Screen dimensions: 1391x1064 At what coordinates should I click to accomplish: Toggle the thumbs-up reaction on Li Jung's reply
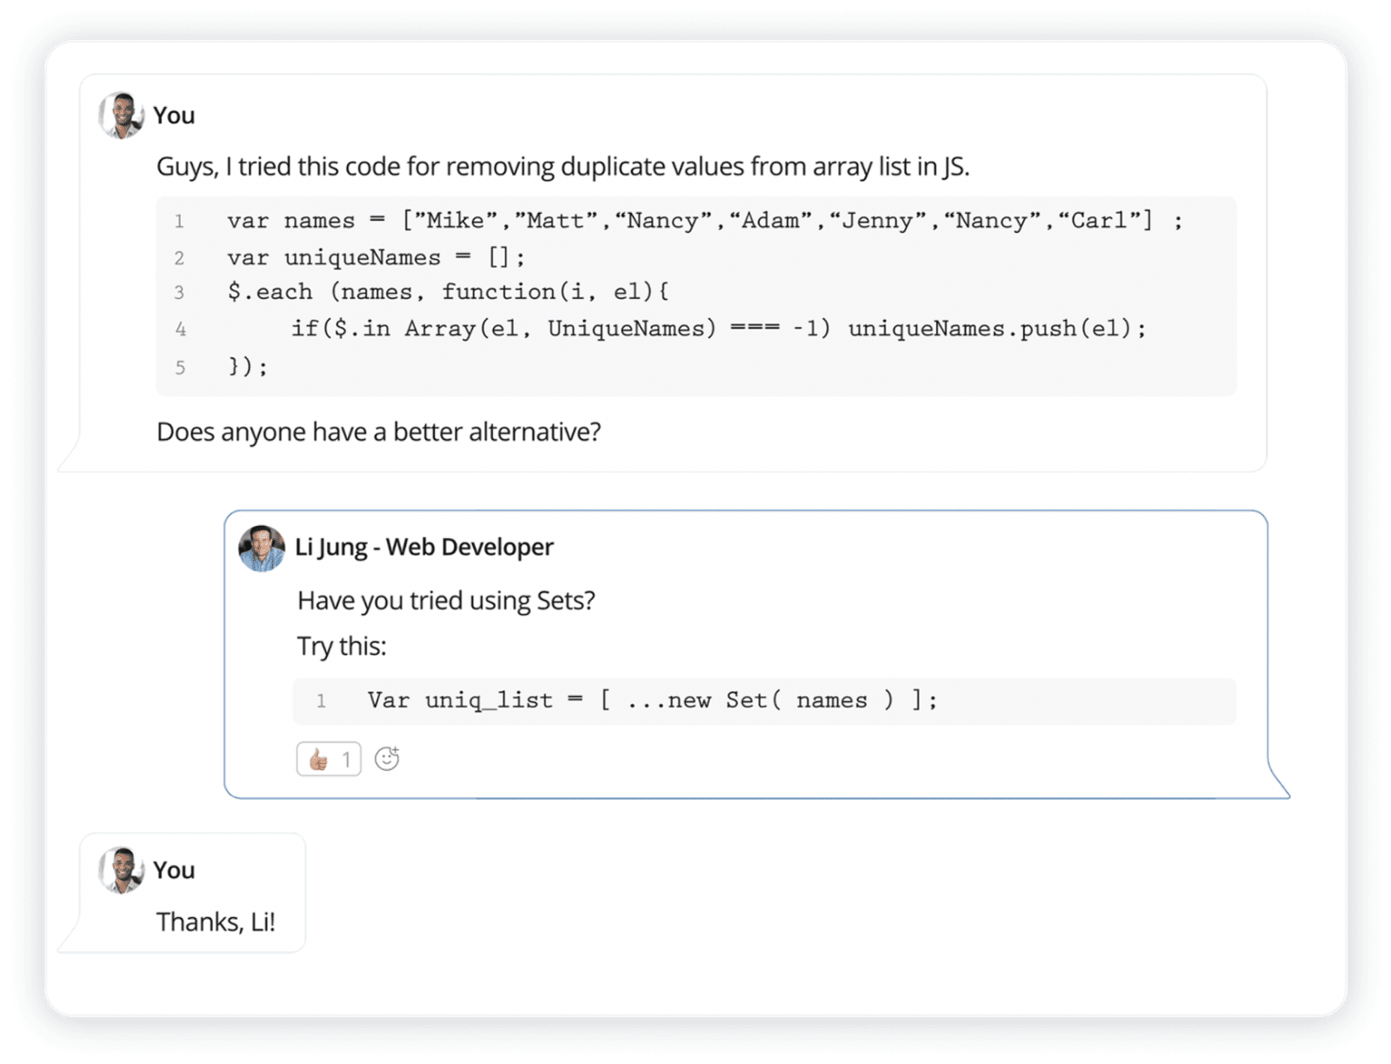click(x=328, y=760)
